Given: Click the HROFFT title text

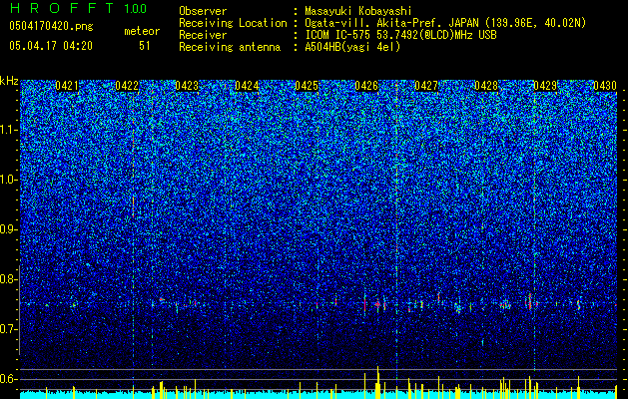Looking at the screenshot, I should [x=62, y=8].
